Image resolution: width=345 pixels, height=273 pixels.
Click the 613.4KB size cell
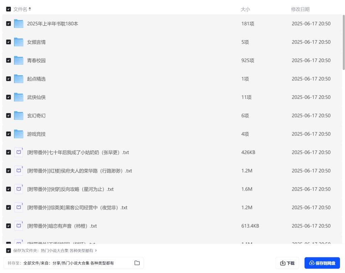(250, 226)
